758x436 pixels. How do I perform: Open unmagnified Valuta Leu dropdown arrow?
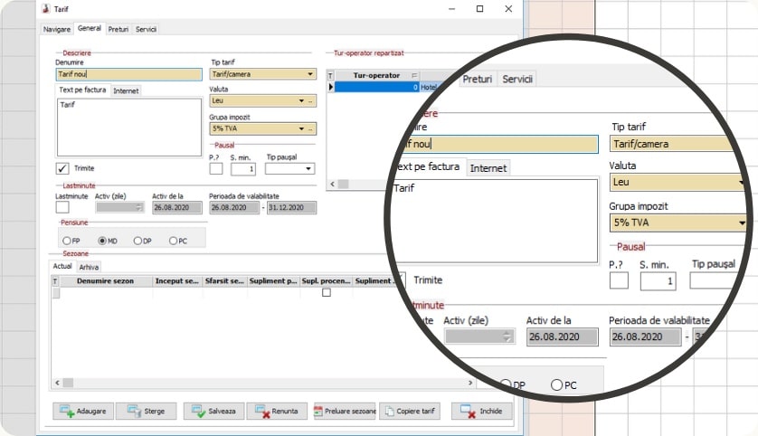tap(301, 100)
